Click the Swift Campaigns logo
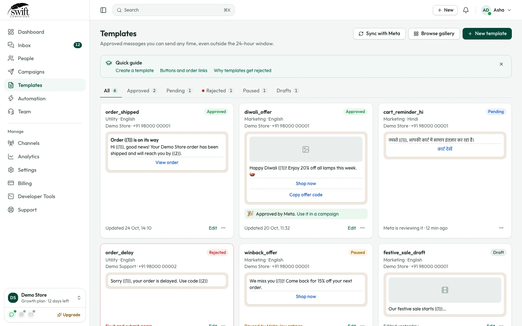Screen dimensions: 522x326 coord(19,10)
